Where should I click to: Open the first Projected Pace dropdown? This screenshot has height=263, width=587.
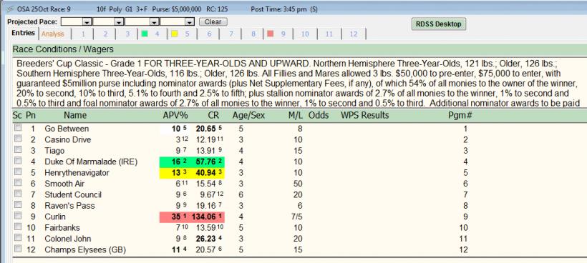coord(87,22)
